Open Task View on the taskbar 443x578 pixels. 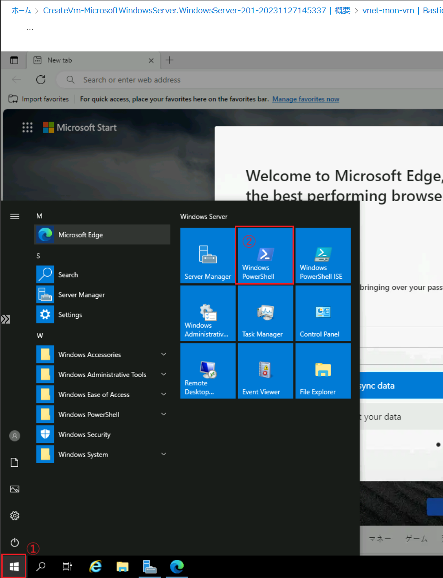coord(67,566)
